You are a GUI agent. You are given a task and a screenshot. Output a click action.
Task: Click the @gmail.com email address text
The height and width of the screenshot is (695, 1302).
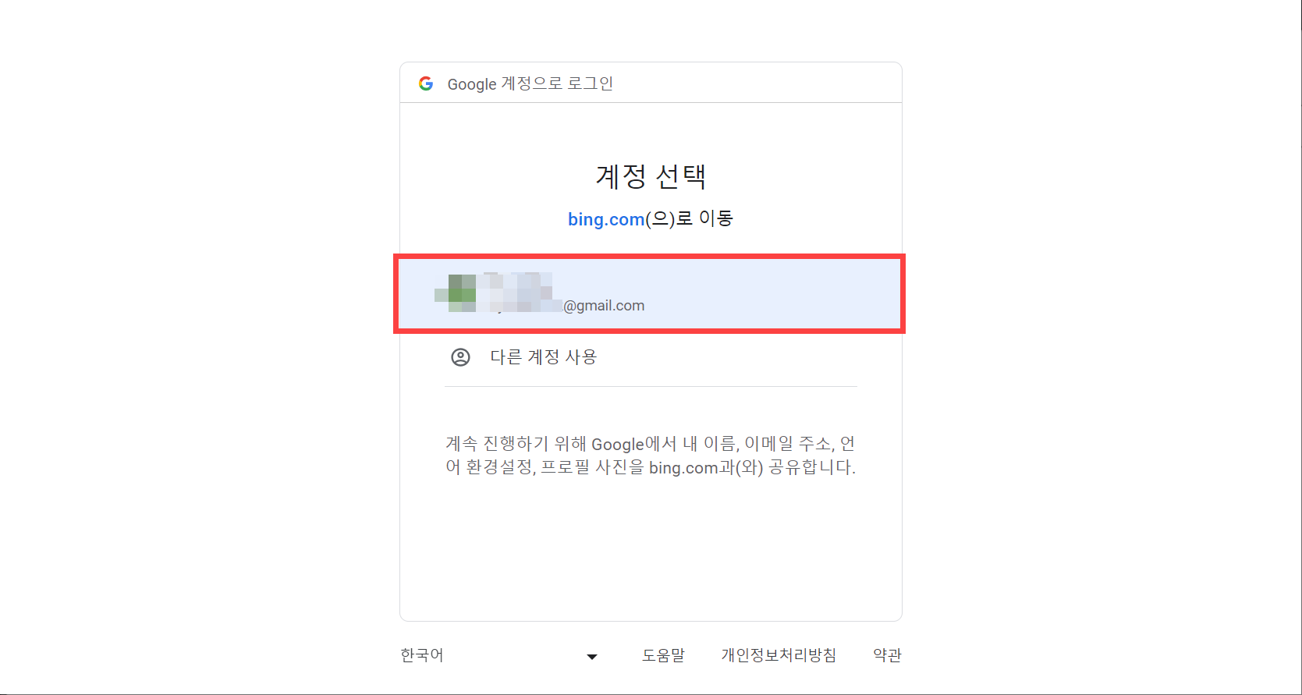[x=604, y=306]
